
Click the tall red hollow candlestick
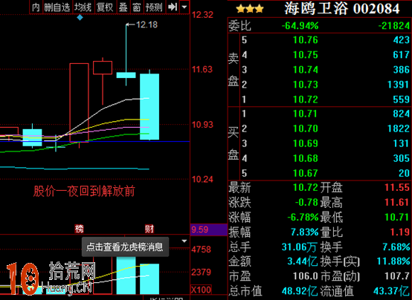79,102
